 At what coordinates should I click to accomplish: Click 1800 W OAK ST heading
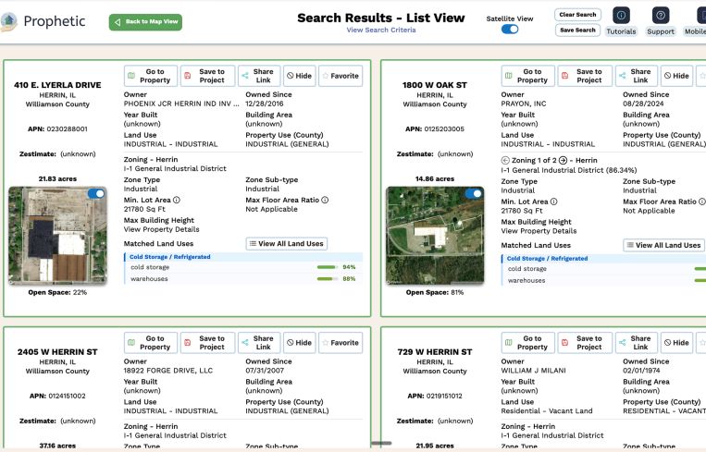[x=435, y=85]
